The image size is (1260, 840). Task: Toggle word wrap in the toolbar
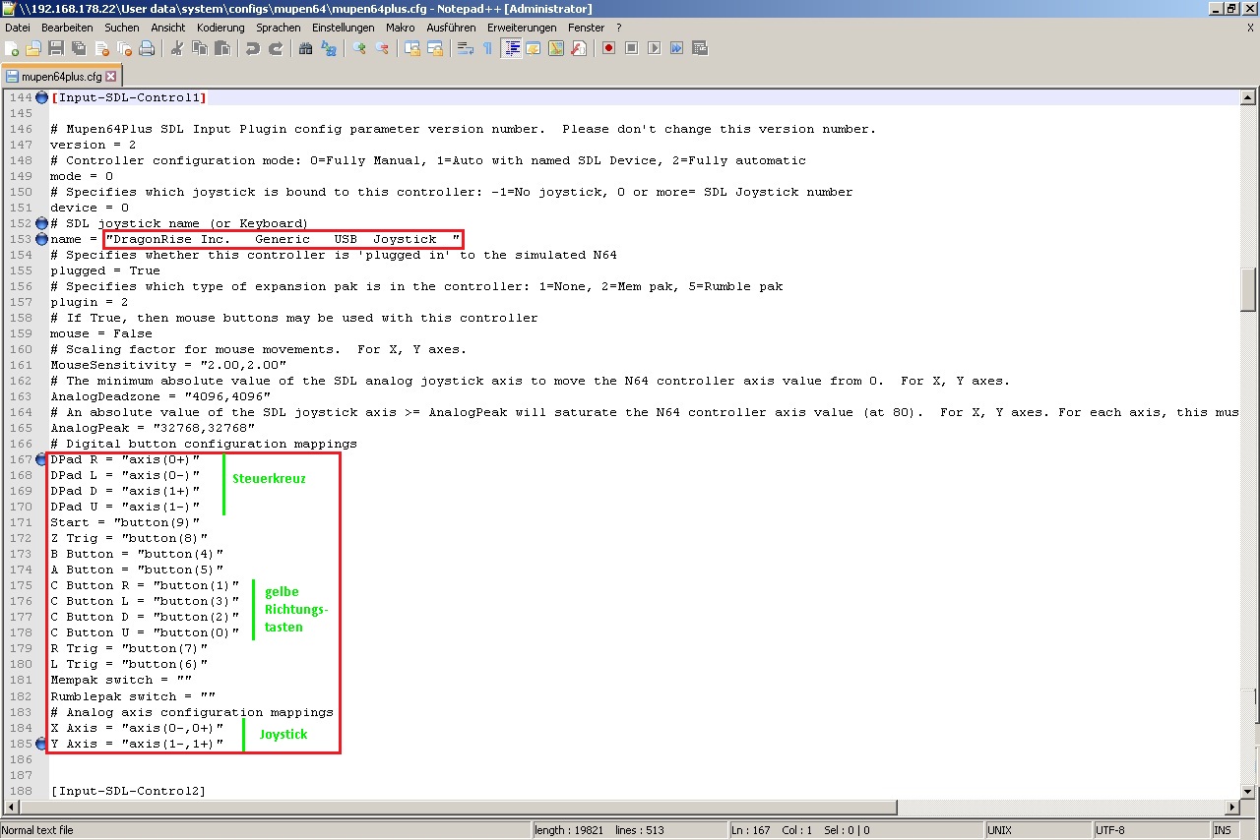coord(466,48)
